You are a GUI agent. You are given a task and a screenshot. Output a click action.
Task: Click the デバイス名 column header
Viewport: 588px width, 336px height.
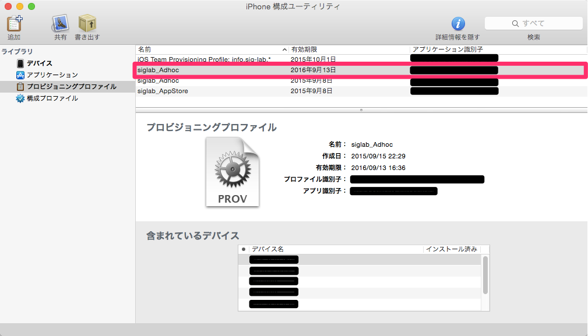[336, 249]
